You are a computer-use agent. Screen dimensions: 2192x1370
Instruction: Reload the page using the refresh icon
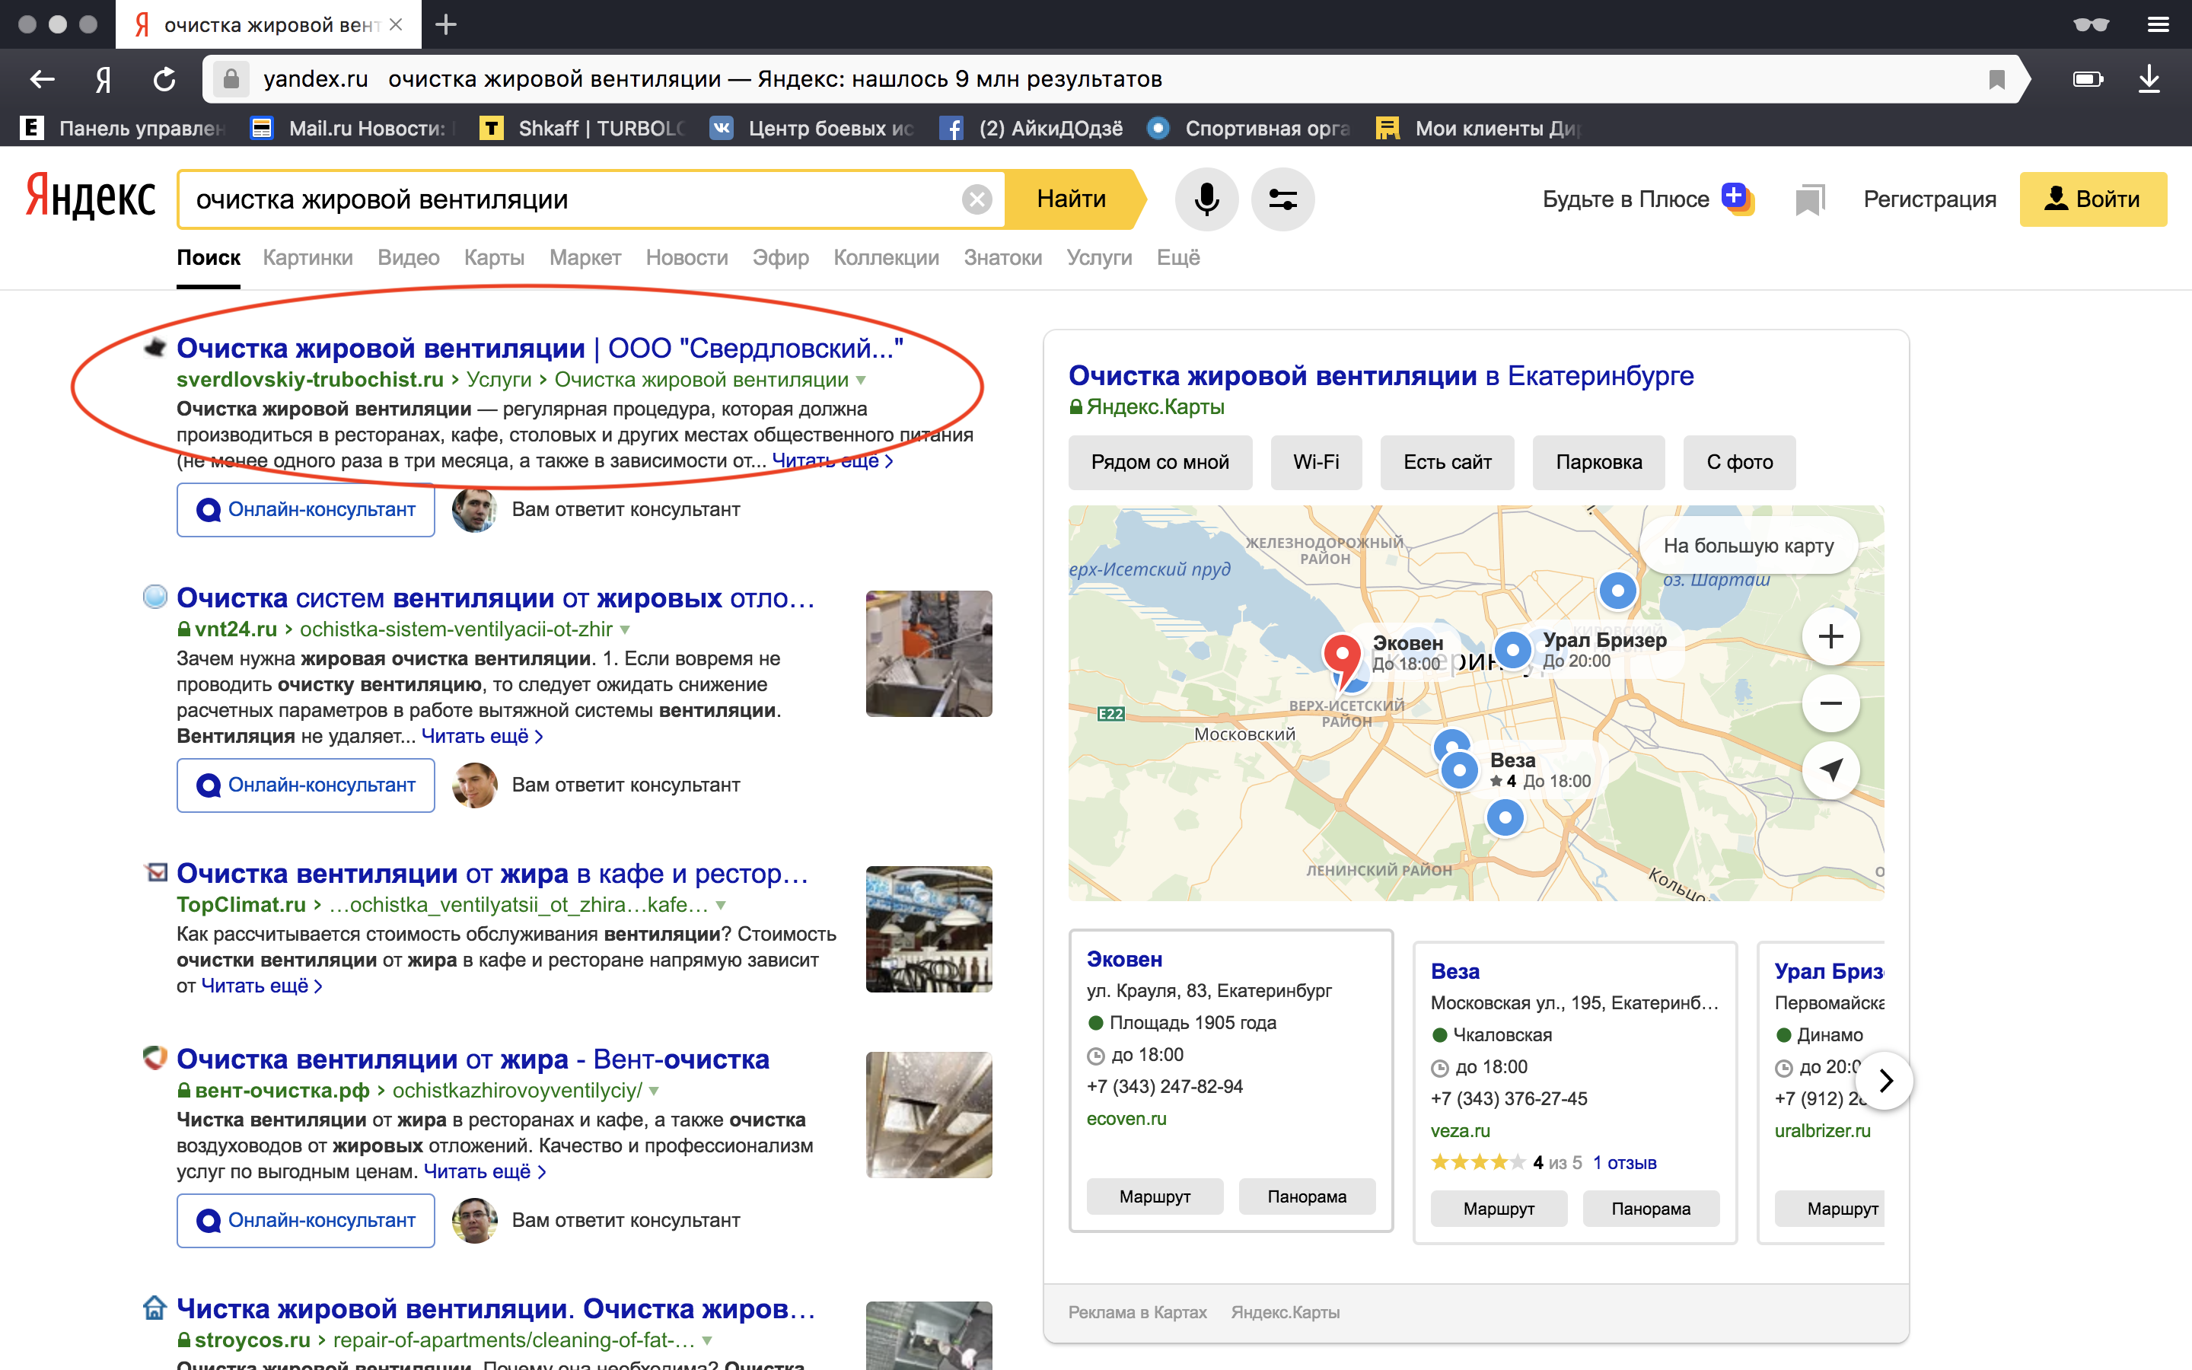tap(164, 79)
